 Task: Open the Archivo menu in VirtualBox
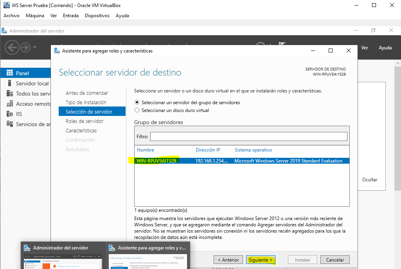pos(11,16)
